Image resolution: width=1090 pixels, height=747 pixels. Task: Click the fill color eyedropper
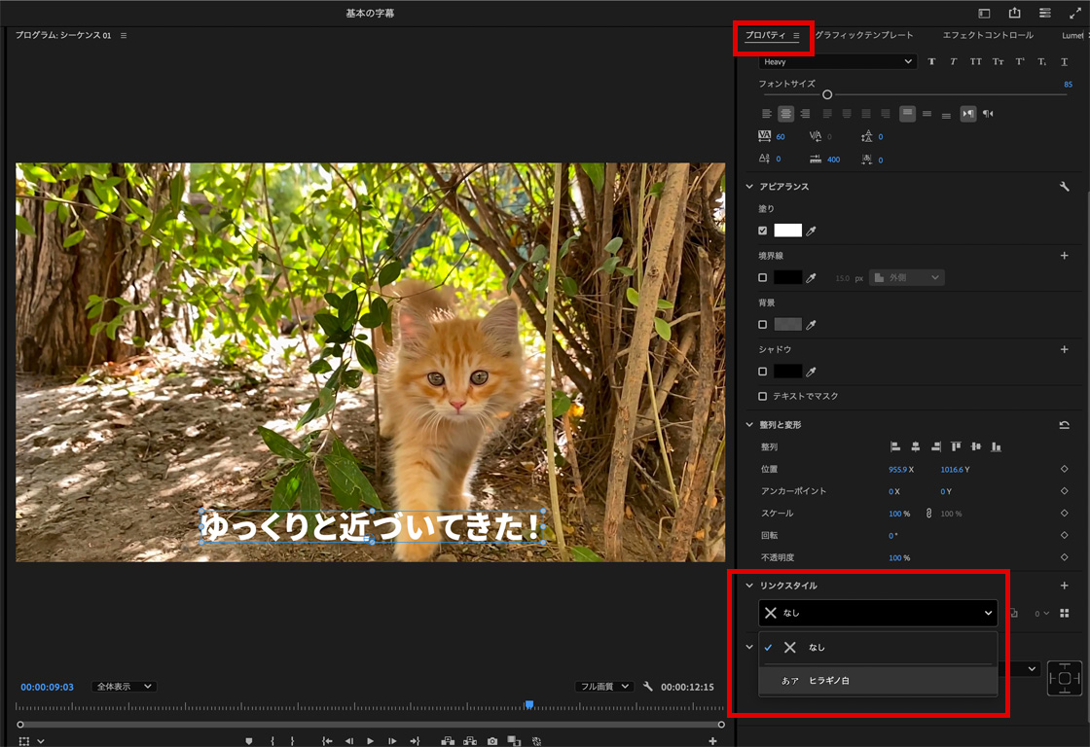click(811, 231)
